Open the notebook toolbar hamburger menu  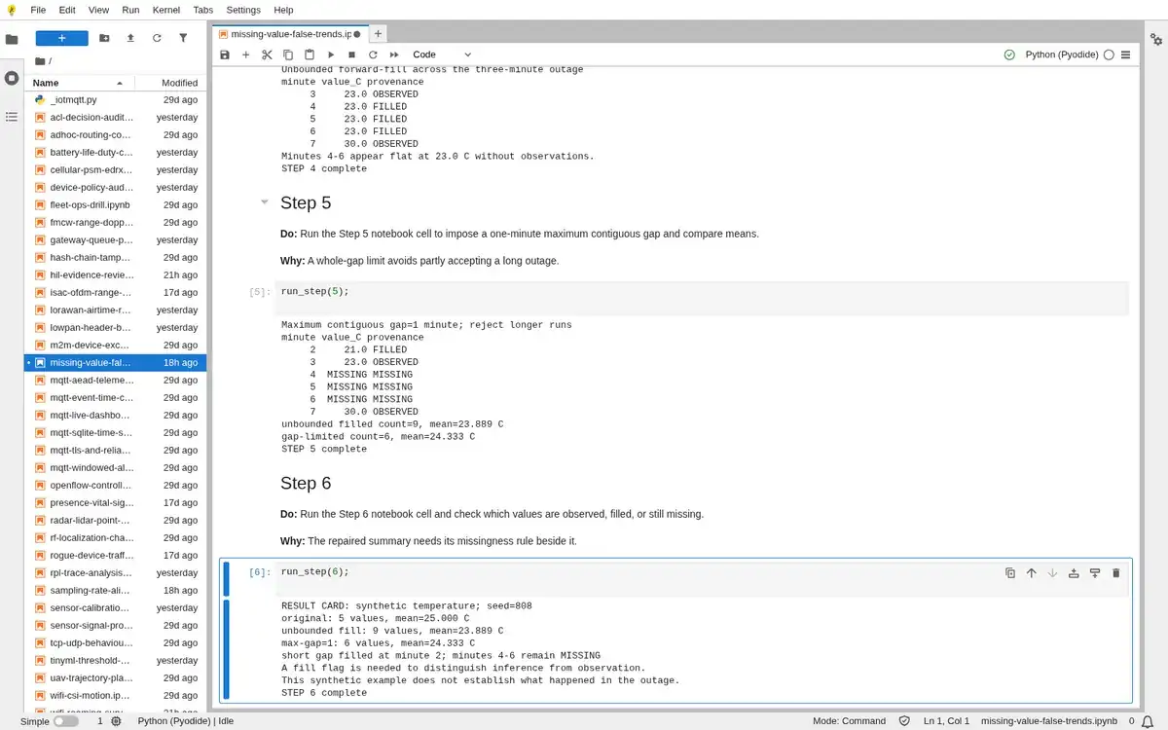(x=1126, y=55)
